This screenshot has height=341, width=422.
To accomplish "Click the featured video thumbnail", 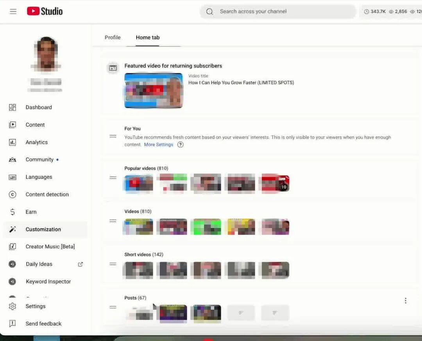I will tap(154, 91).
